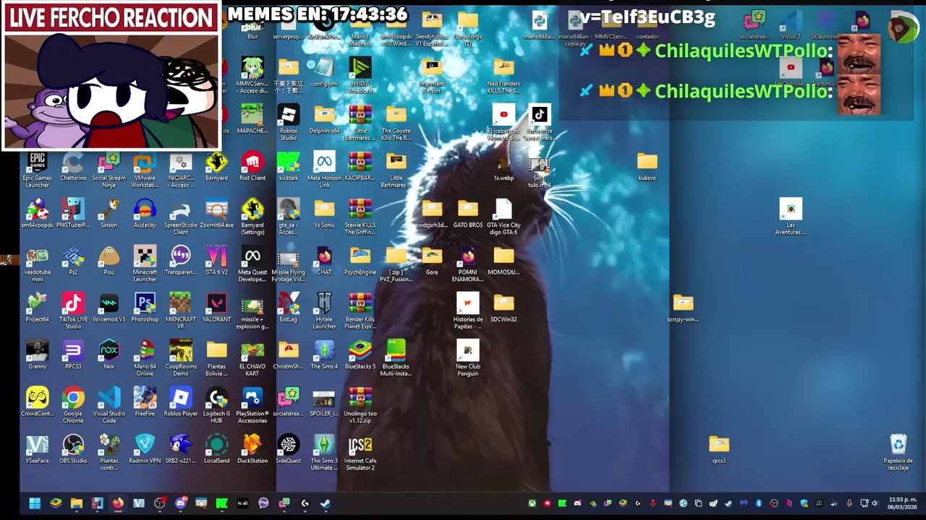The width and height of the screenshot is (926, 520).
Task: Open the Roblox Studio desktop icon
Action: [x=288, y=123]
